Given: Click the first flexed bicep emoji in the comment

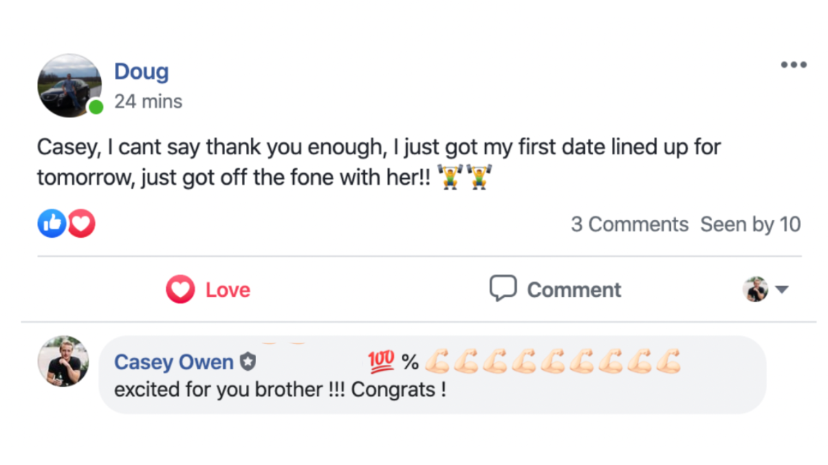Looking at the screenshot, I should coord(437,362).
